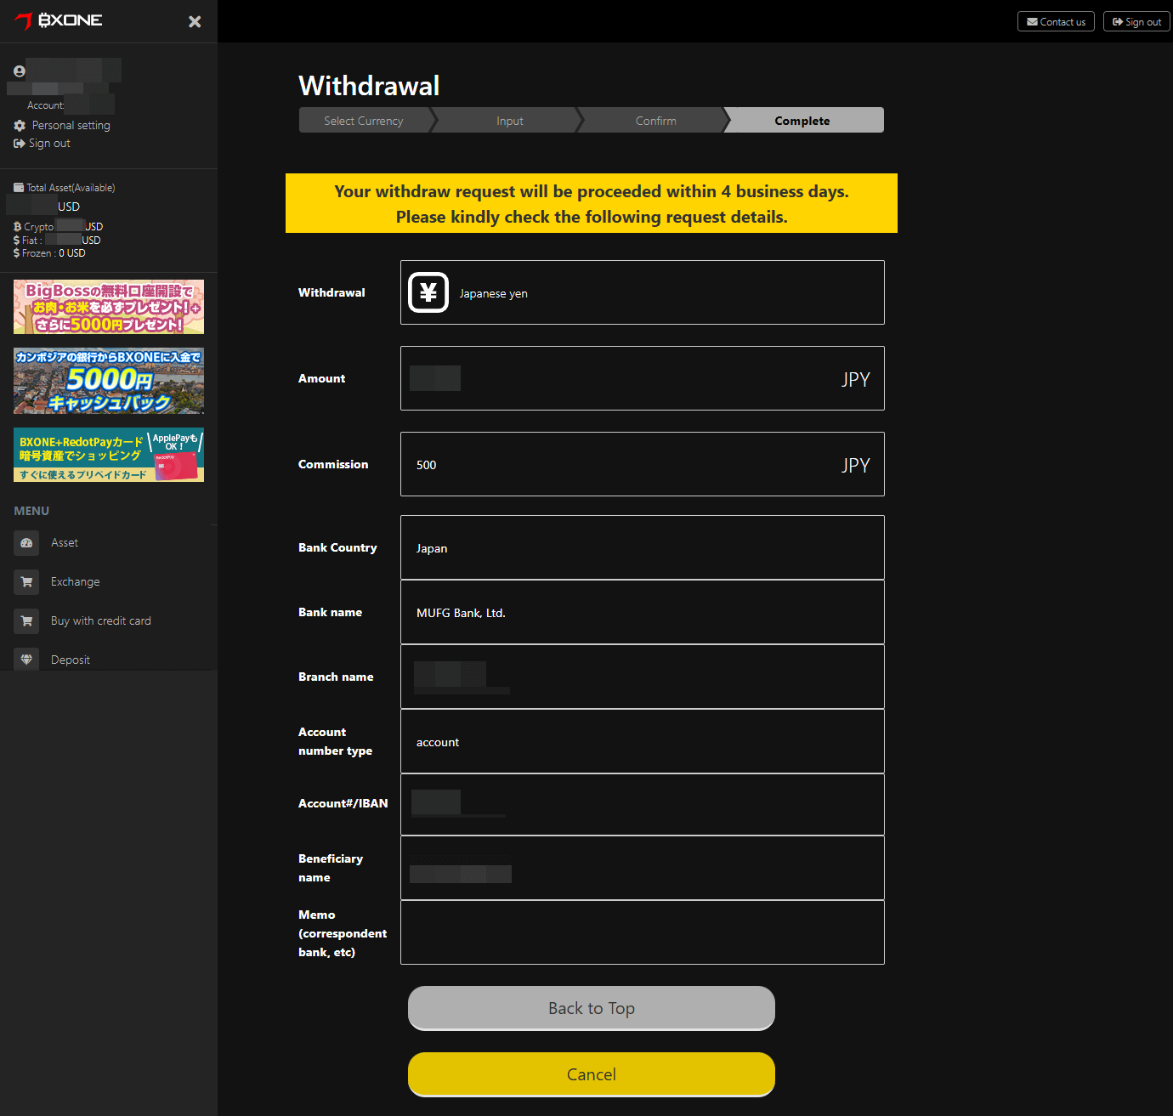Click the Contact us button
Screen dimensions: 1173x1116
pyautogui.click(x=1056, y=21)
